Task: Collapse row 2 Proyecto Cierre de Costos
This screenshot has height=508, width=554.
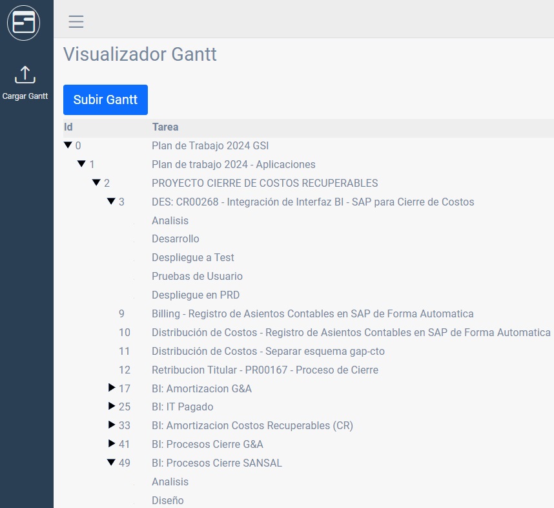Action: tap(96, 183)
